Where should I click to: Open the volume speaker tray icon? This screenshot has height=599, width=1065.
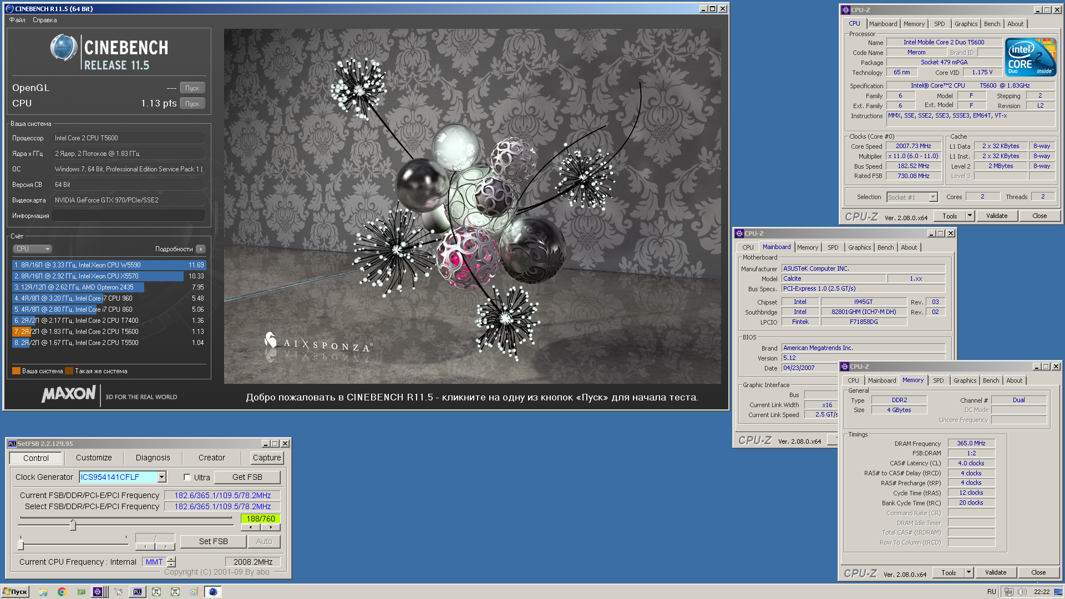coord(1022,592)
